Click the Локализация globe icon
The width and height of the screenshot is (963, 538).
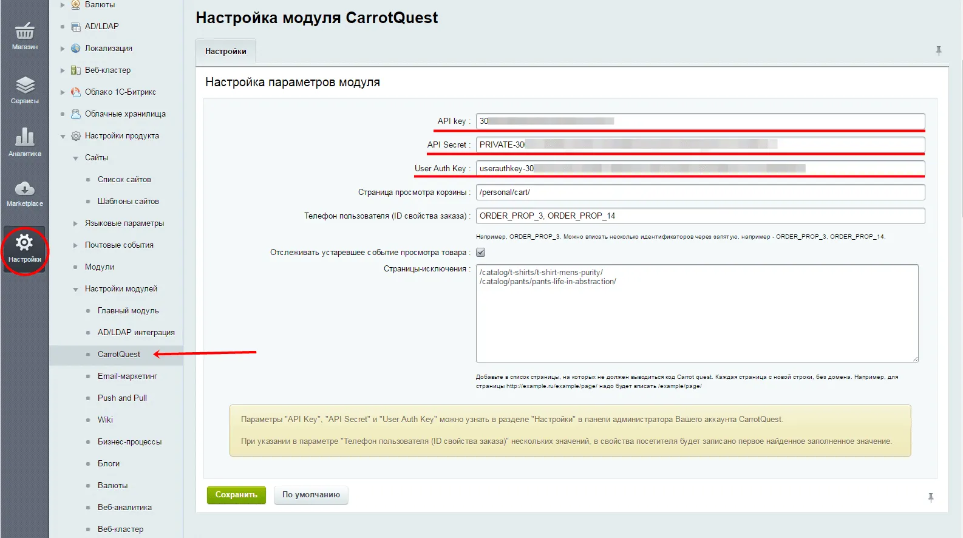[x=76, y=48]
